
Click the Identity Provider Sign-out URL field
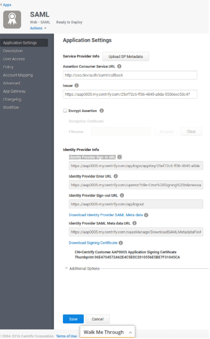[x=136, y=204]
